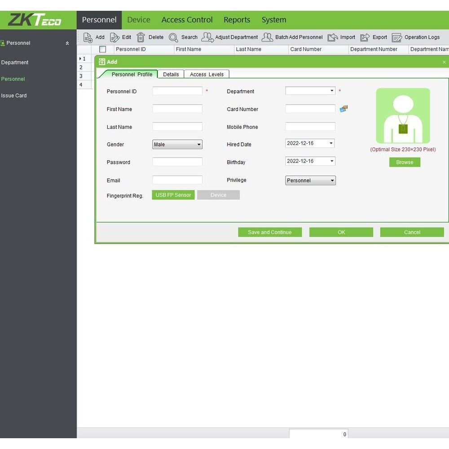Image resolution: width=449 pixels, height=449 pixels.
Task: Click the Delete trash can icon
Action: click(x=141, y=38)
